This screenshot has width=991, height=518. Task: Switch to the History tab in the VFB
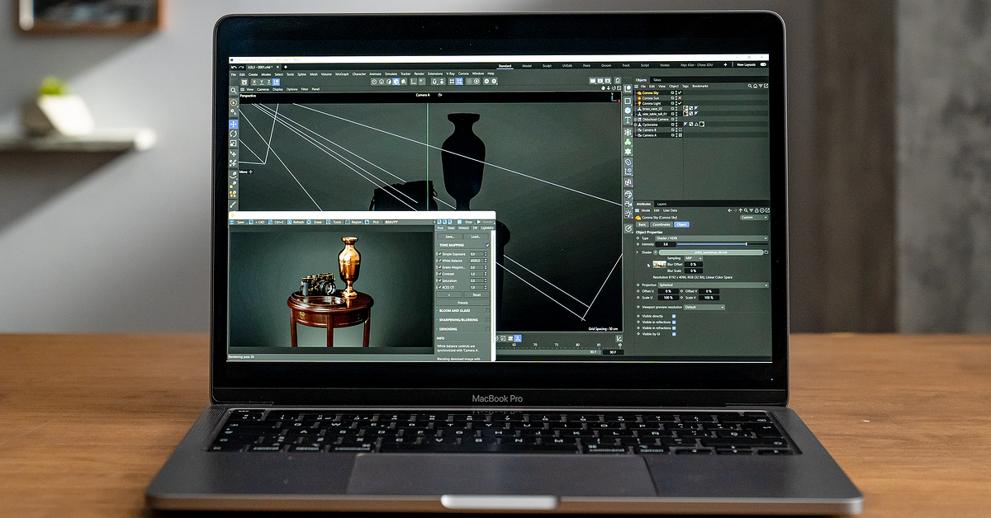click(464, 228)
